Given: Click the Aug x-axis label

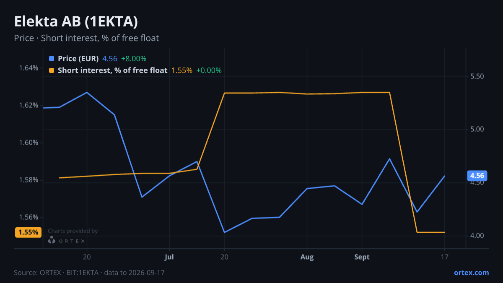Looking at the screenshot, I should pyautogui.click(x=307, y=257).
